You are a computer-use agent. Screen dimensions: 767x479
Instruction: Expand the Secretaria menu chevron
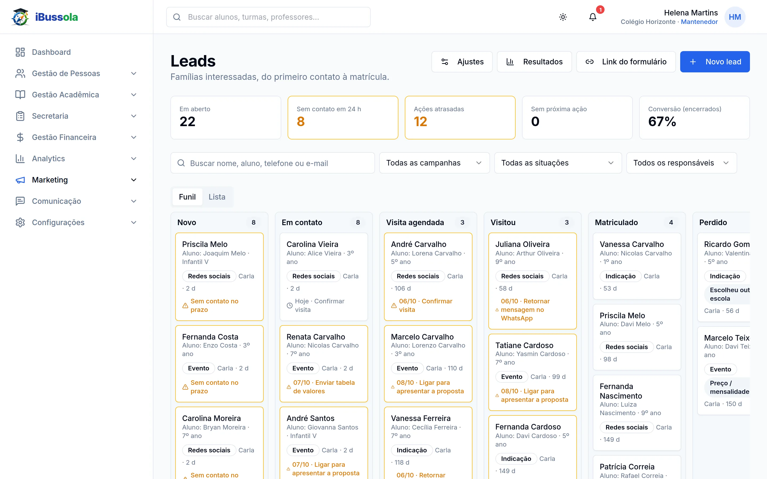tap(134, 116)
